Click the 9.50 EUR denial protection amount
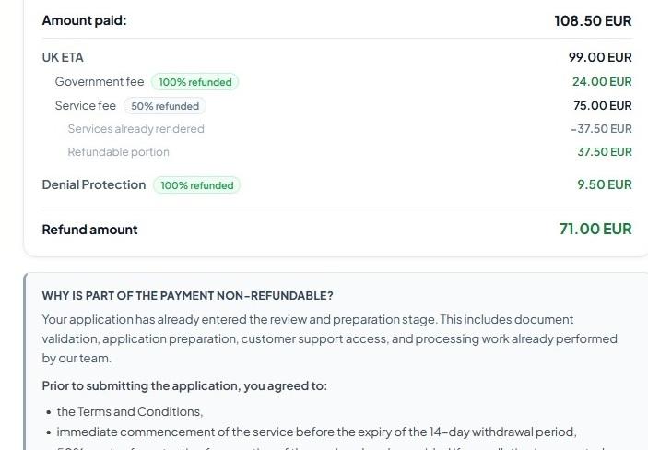The height and width of the screenshot is (450, 648). (605, 184)
